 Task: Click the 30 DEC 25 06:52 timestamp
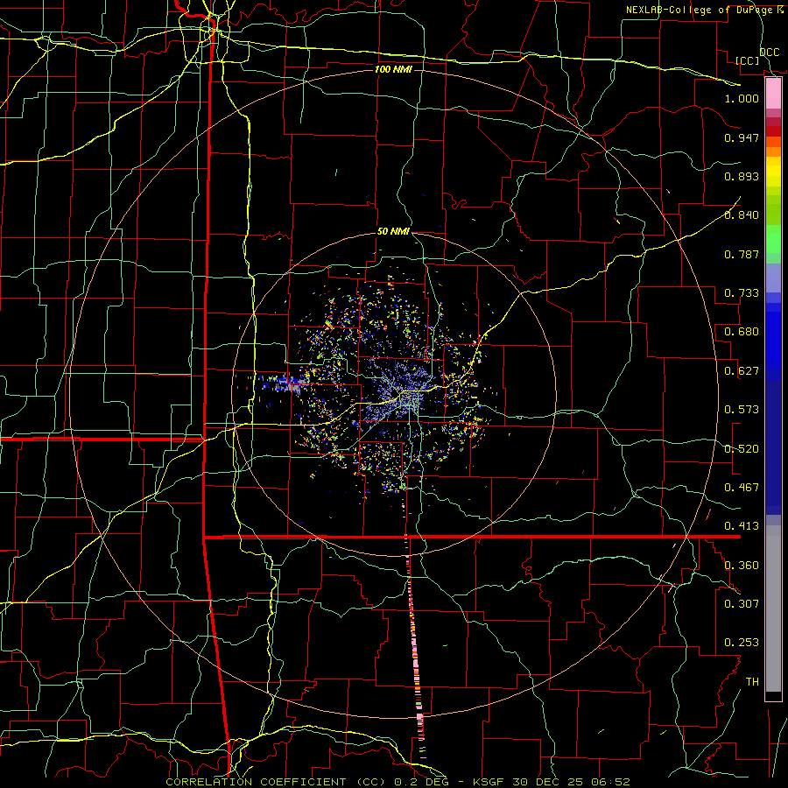[x=571, y=782]
